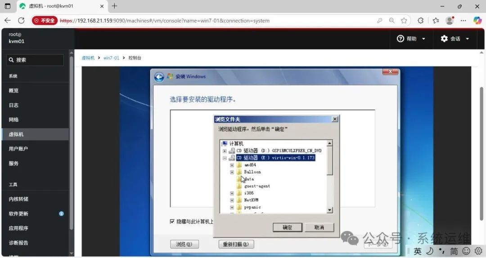Click the 会话 gear icon

click(x=444, y=38)
